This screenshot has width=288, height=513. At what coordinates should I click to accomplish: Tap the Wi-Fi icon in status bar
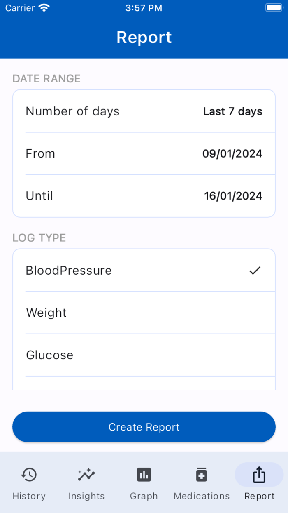[43, 7]
